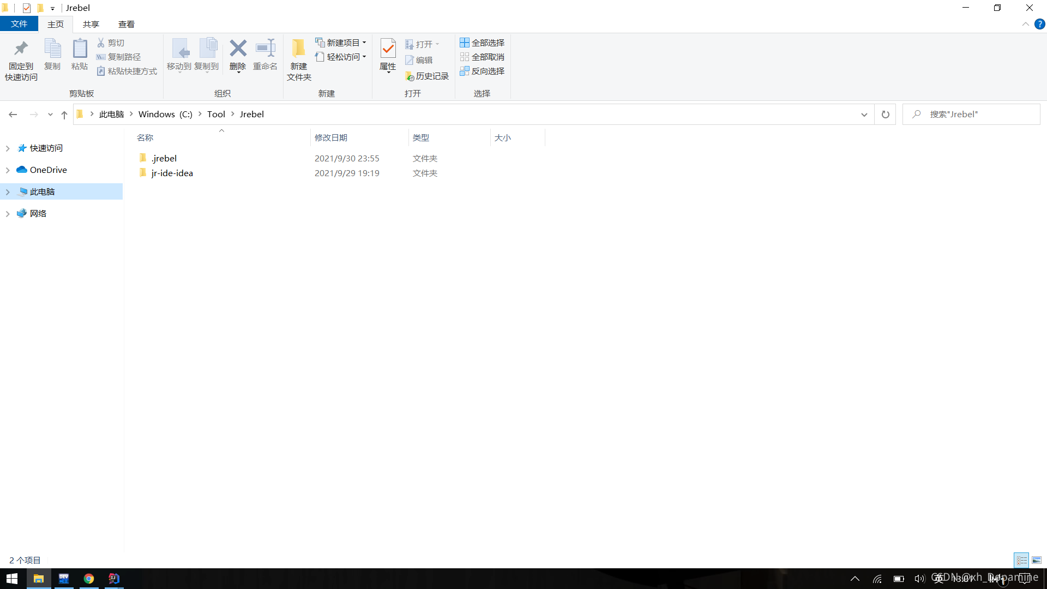Expand This PC (此电脑) tree node

click(x=8, y=192)
